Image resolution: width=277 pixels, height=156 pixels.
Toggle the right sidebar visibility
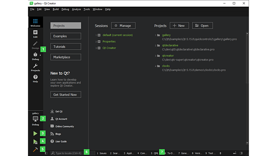241,153
